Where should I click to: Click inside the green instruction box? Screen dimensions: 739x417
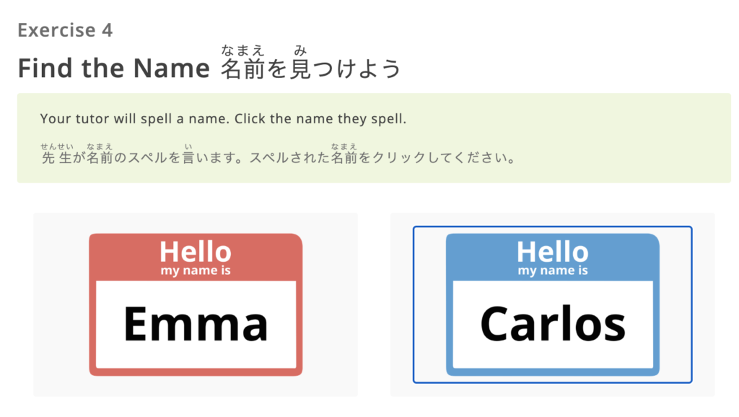(369, 137)
